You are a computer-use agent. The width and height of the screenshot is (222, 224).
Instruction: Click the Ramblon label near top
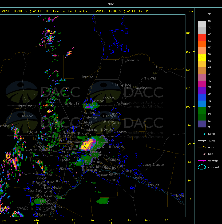pos(88,77)
